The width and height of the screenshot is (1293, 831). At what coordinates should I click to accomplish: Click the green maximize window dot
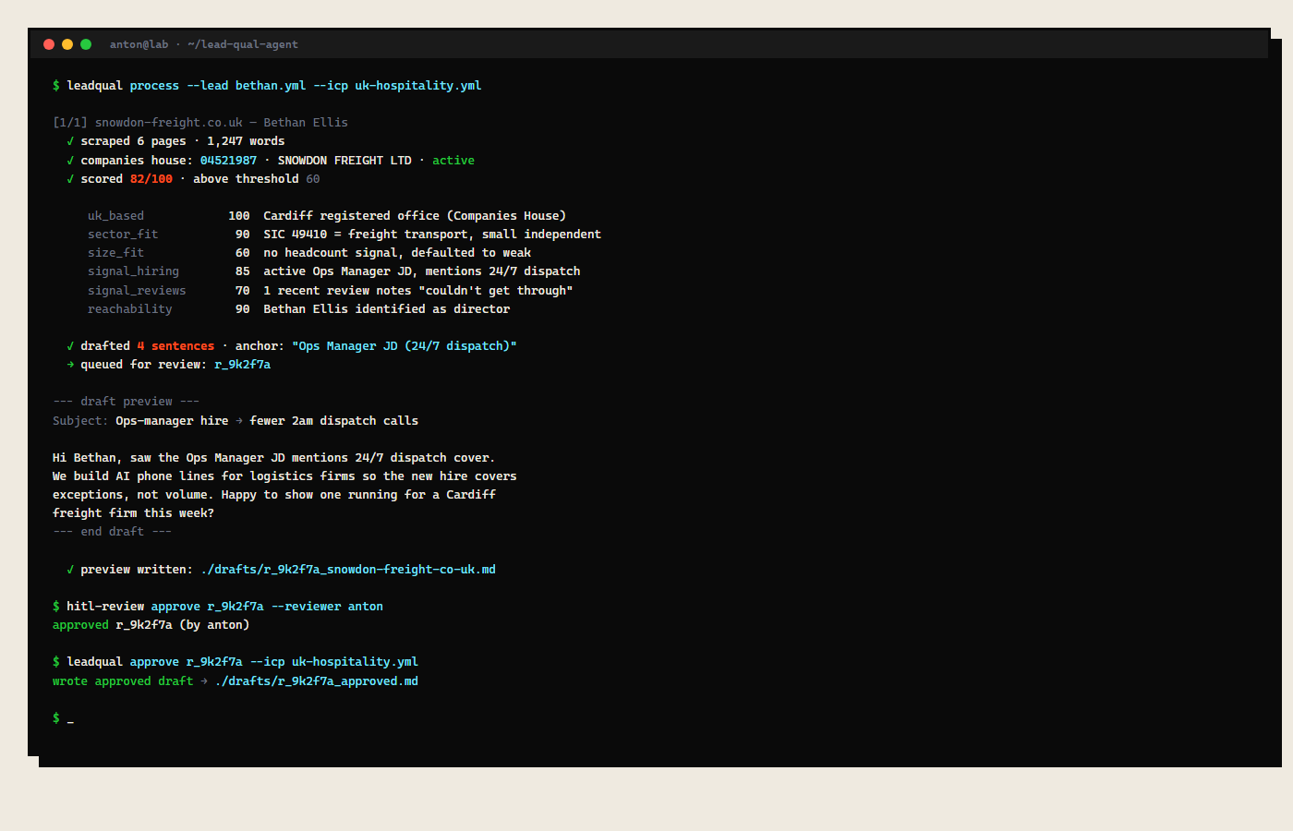(x=86, y=44)
